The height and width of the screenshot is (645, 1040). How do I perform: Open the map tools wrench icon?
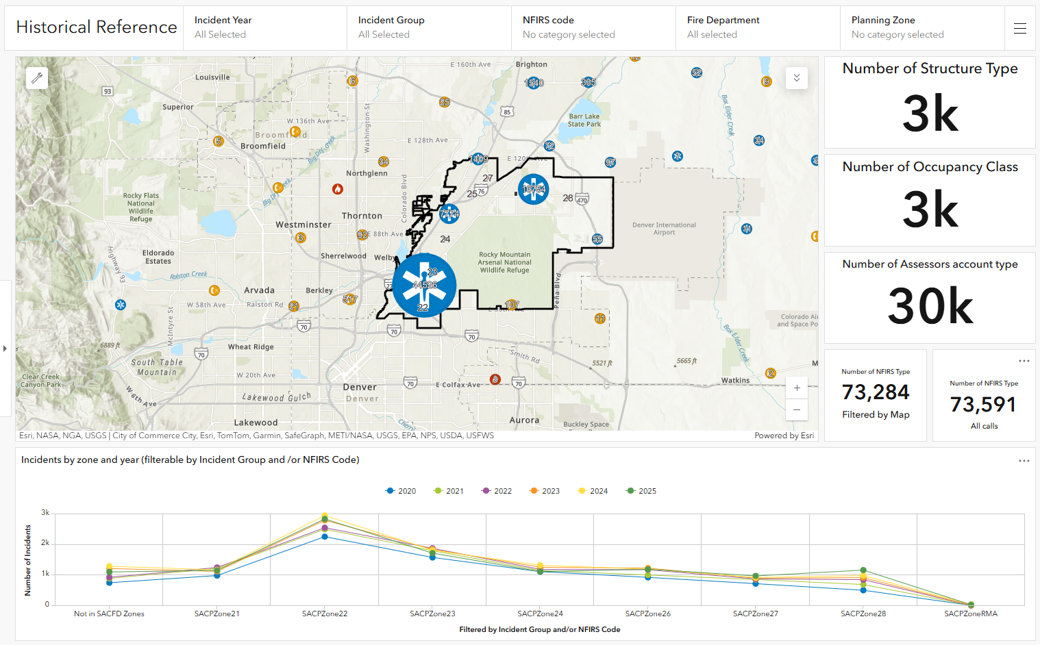(37, 78)
